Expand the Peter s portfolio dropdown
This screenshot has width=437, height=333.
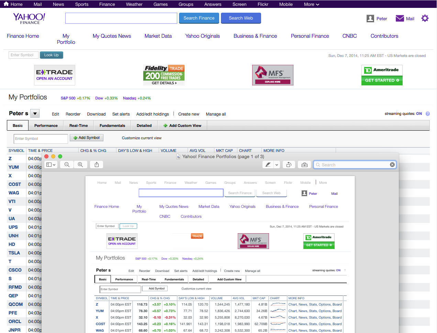click(x=35, y=114)
